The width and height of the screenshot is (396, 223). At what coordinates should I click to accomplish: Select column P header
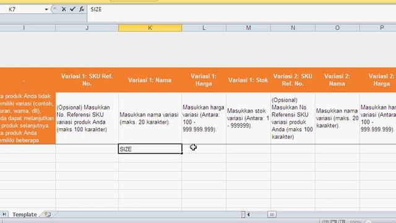coord(378,28)
